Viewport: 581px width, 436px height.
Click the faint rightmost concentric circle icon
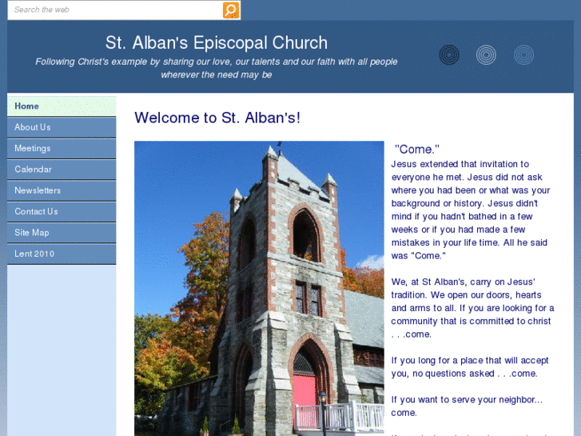click(x=524, y=55)
